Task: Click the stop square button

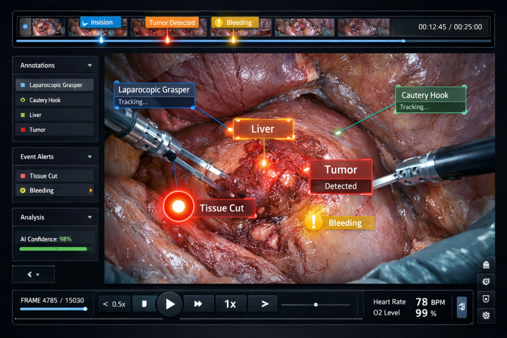Action: pos(144,304)
